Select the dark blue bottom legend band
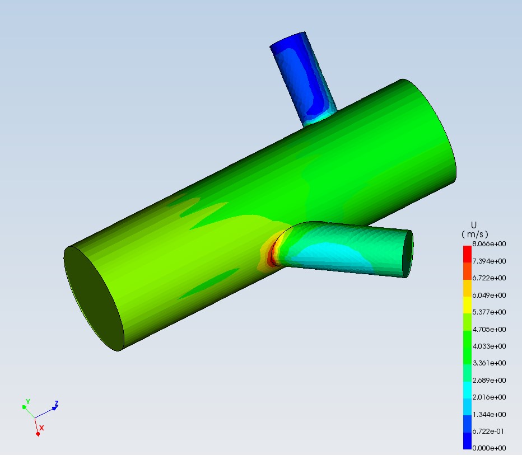The width and height of the screenshot is (522, 455). point(468,440)
